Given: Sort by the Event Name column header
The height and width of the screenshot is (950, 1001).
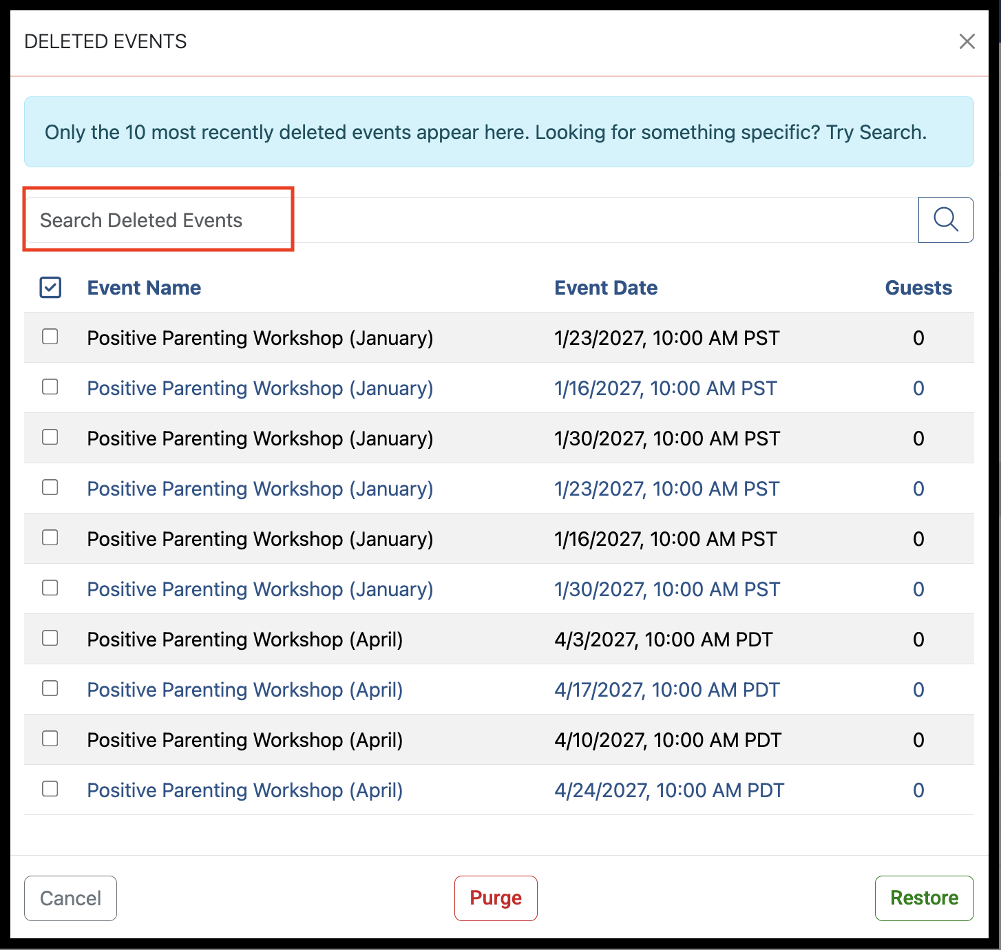Looking at the screenshot, I should click(144, 288).
